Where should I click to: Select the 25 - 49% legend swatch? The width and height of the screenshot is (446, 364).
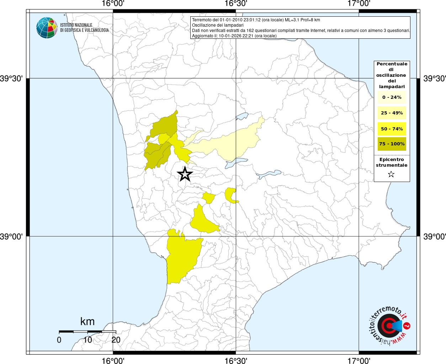point(392,113)
